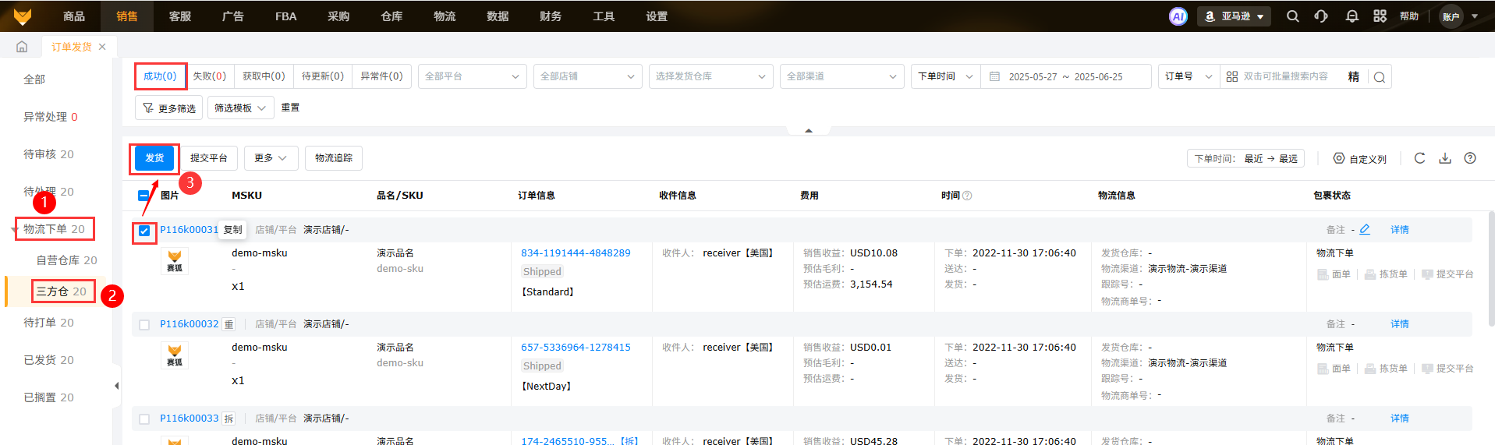Click 重置 to reset filters
Screen dimensions: 1495x445
tap(290, 108)
